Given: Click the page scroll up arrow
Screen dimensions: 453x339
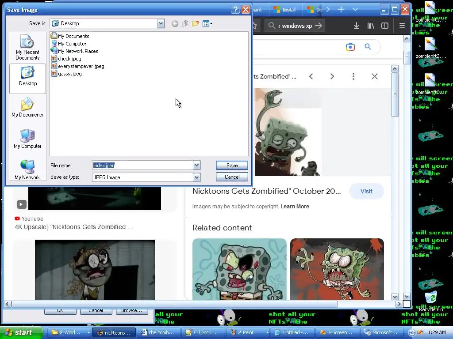Looking at the screenshot, I should pos(407,39).
